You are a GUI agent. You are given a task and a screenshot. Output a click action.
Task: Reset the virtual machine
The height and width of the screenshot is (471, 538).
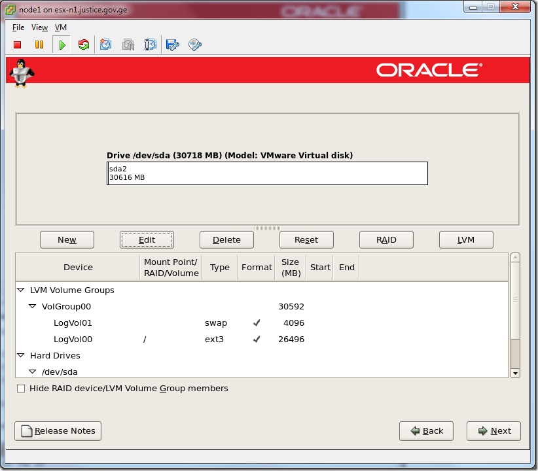point(83,44)
